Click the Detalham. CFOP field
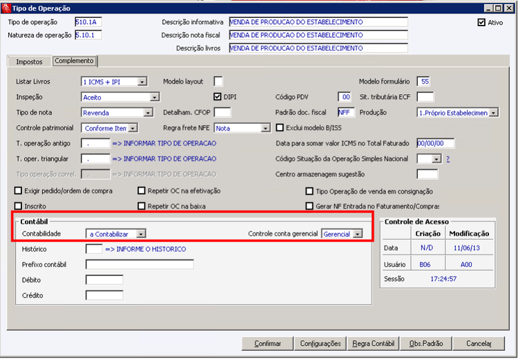Viewport: 518px width, 359px height. 222,113
